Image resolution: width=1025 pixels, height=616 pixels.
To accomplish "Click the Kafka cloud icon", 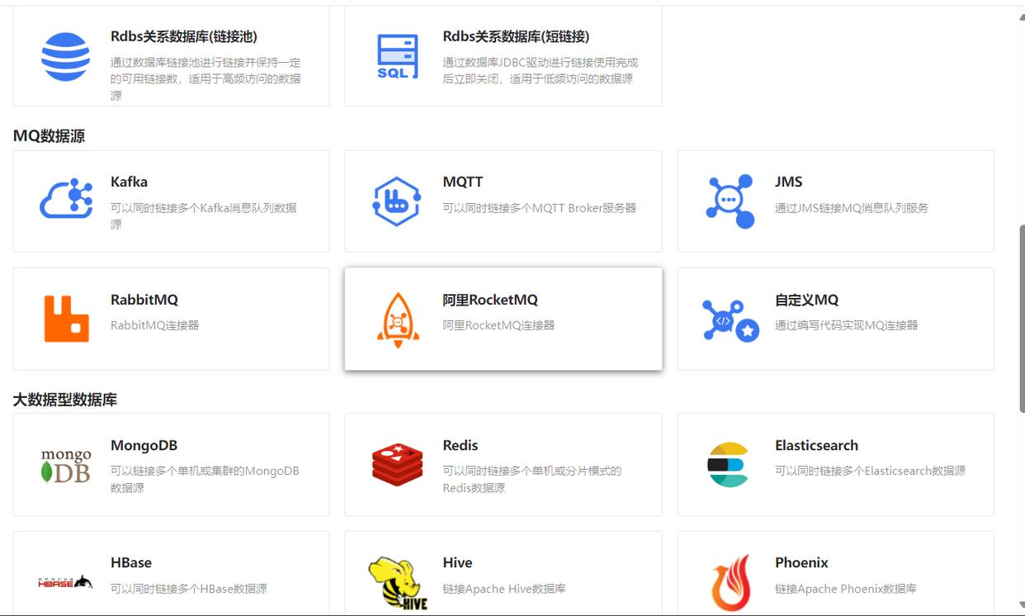I will [66, 199].
